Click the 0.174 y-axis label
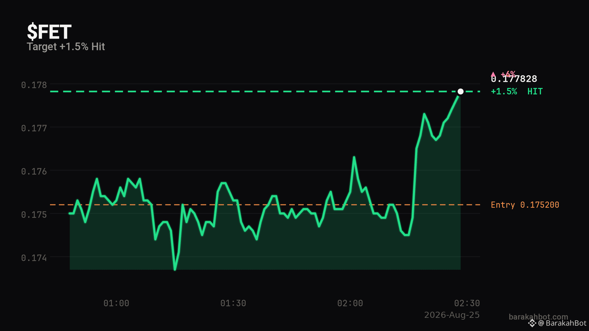589x331 pixels. (34, 258)
